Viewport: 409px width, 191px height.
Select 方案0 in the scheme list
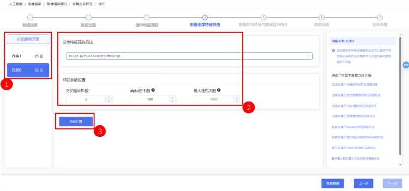[28, 70]
